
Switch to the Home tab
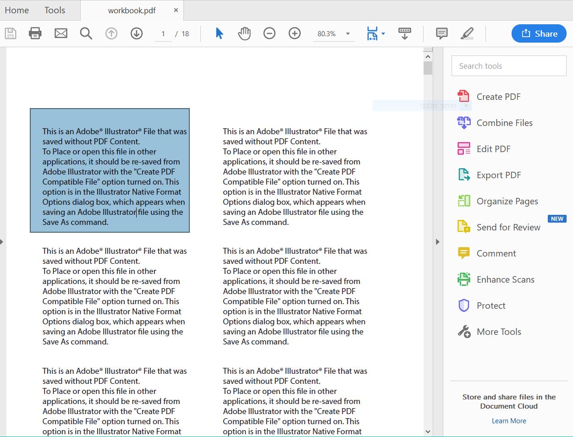17,10
